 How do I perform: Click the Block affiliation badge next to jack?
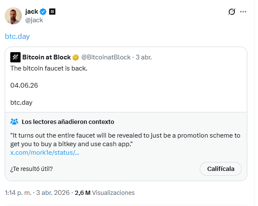point(52,12)
